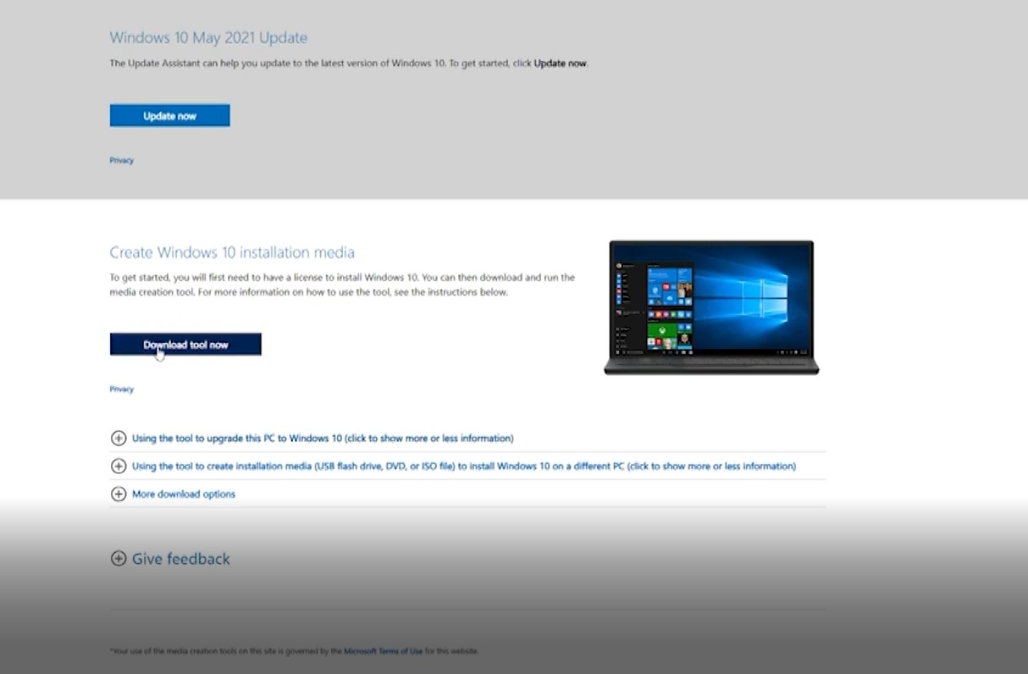
Task: Open the Microsoft Terms of Use link
Action: click(383, 651)
